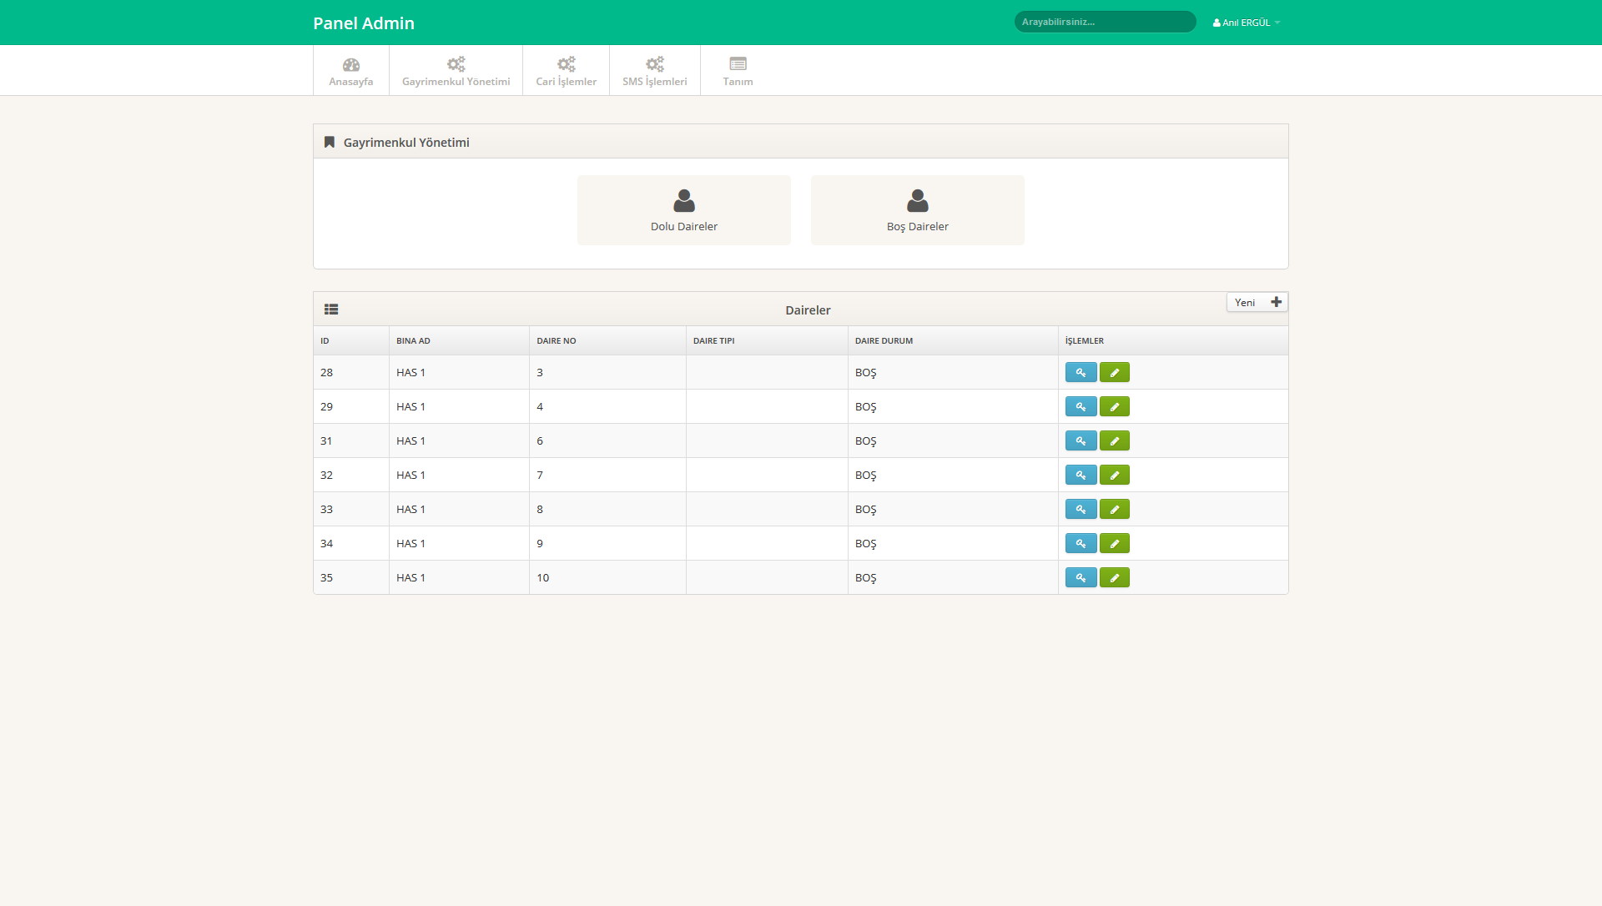The width and height of the screenshot is (1602, 906).
Task: Click the green edit pencil for ID 29
Action: (x=1114, y=406)
